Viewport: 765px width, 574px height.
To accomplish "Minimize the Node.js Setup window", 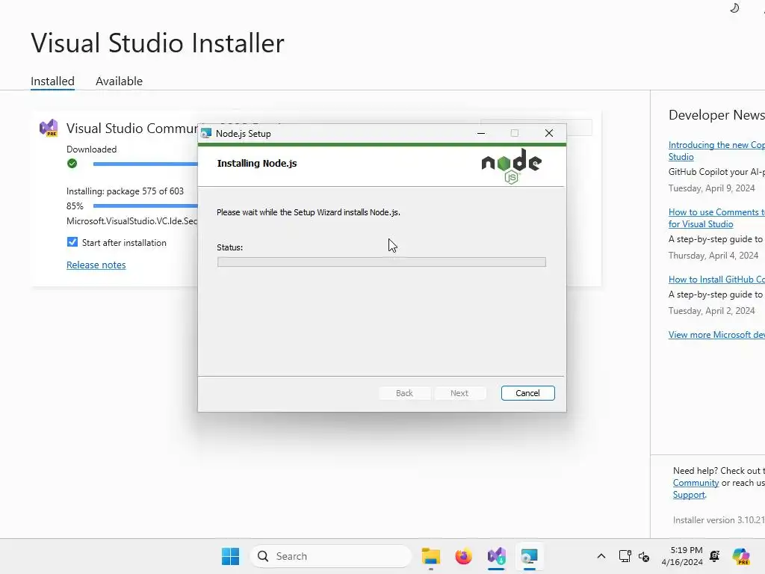I will coord(481,133).
